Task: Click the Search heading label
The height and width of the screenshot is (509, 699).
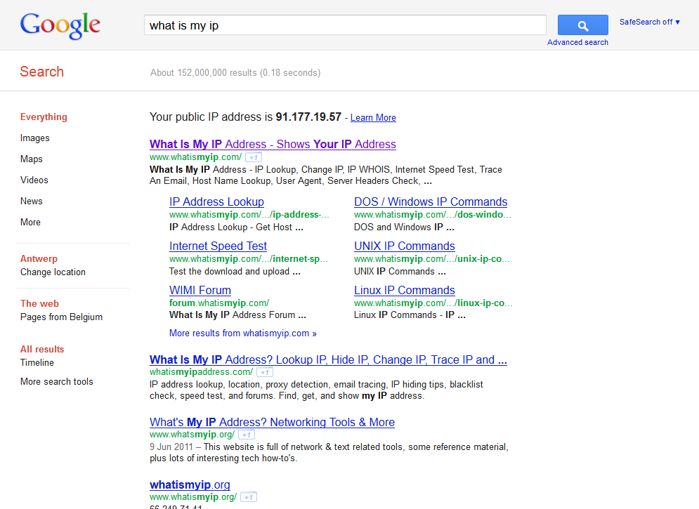Action: tap(42, 72)
